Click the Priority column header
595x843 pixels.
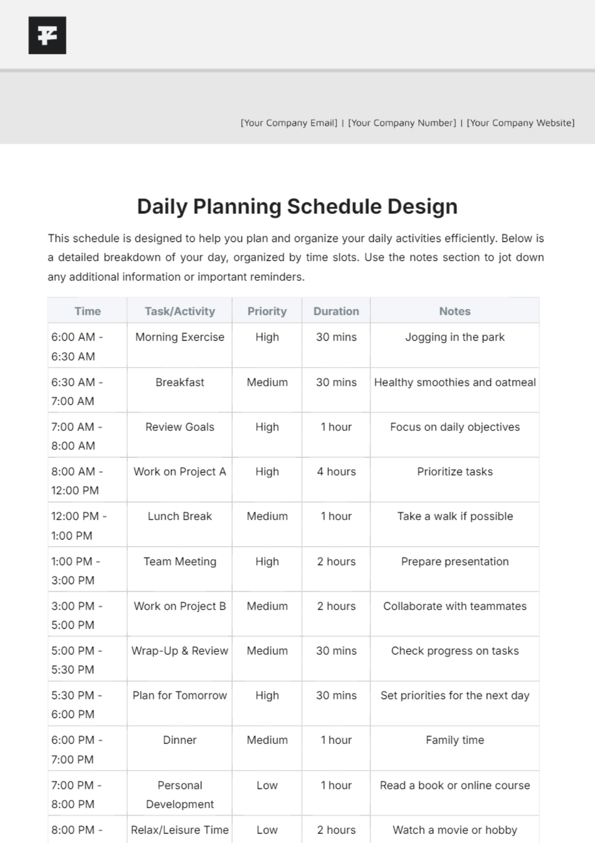[x=267, y=311]
